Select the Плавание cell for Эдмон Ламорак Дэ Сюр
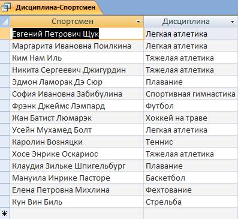The image size is (238, 219). pyautogui.click(x=191, y=82)
